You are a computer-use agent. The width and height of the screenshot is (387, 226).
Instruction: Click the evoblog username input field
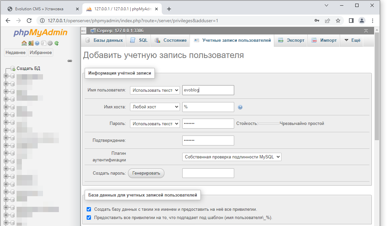[208, 90]
